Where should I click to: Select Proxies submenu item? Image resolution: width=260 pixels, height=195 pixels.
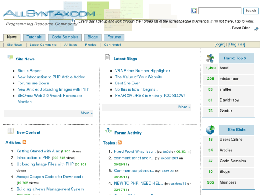pos(91,45)
